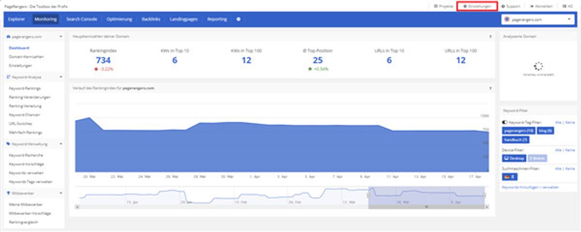The width and height of the screenshot is (581, 232).
Task: Toggle the pagerangers (10) tag filter
Action: (519, 130)
